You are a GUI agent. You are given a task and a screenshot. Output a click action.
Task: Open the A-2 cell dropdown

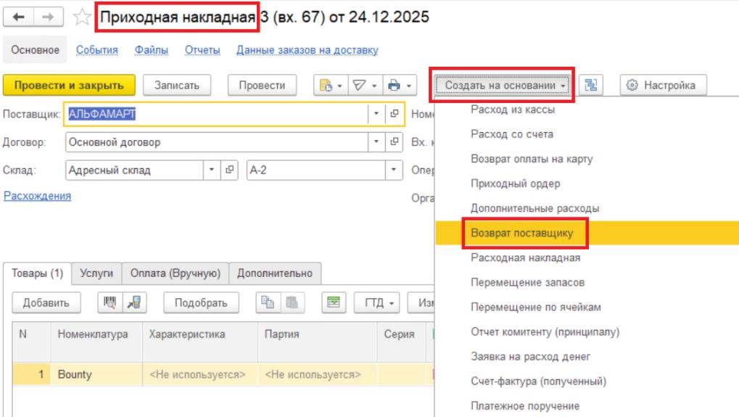pos(394,170)
